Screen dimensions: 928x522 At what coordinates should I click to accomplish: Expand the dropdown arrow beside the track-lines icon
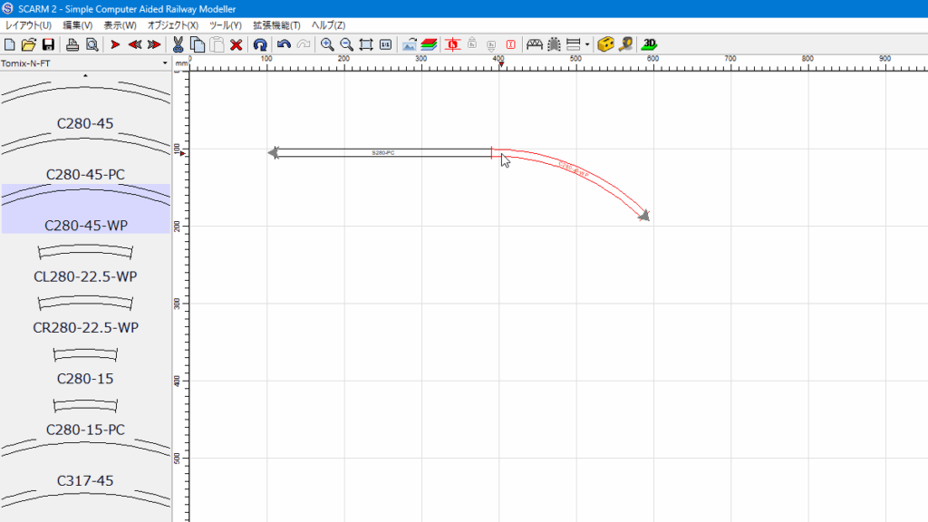[x=587, y=44]
